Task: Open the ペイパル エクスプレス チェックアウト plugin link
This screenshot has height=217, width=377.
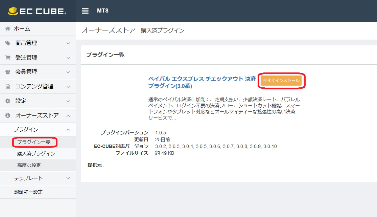Action: [x=202, y=82]
